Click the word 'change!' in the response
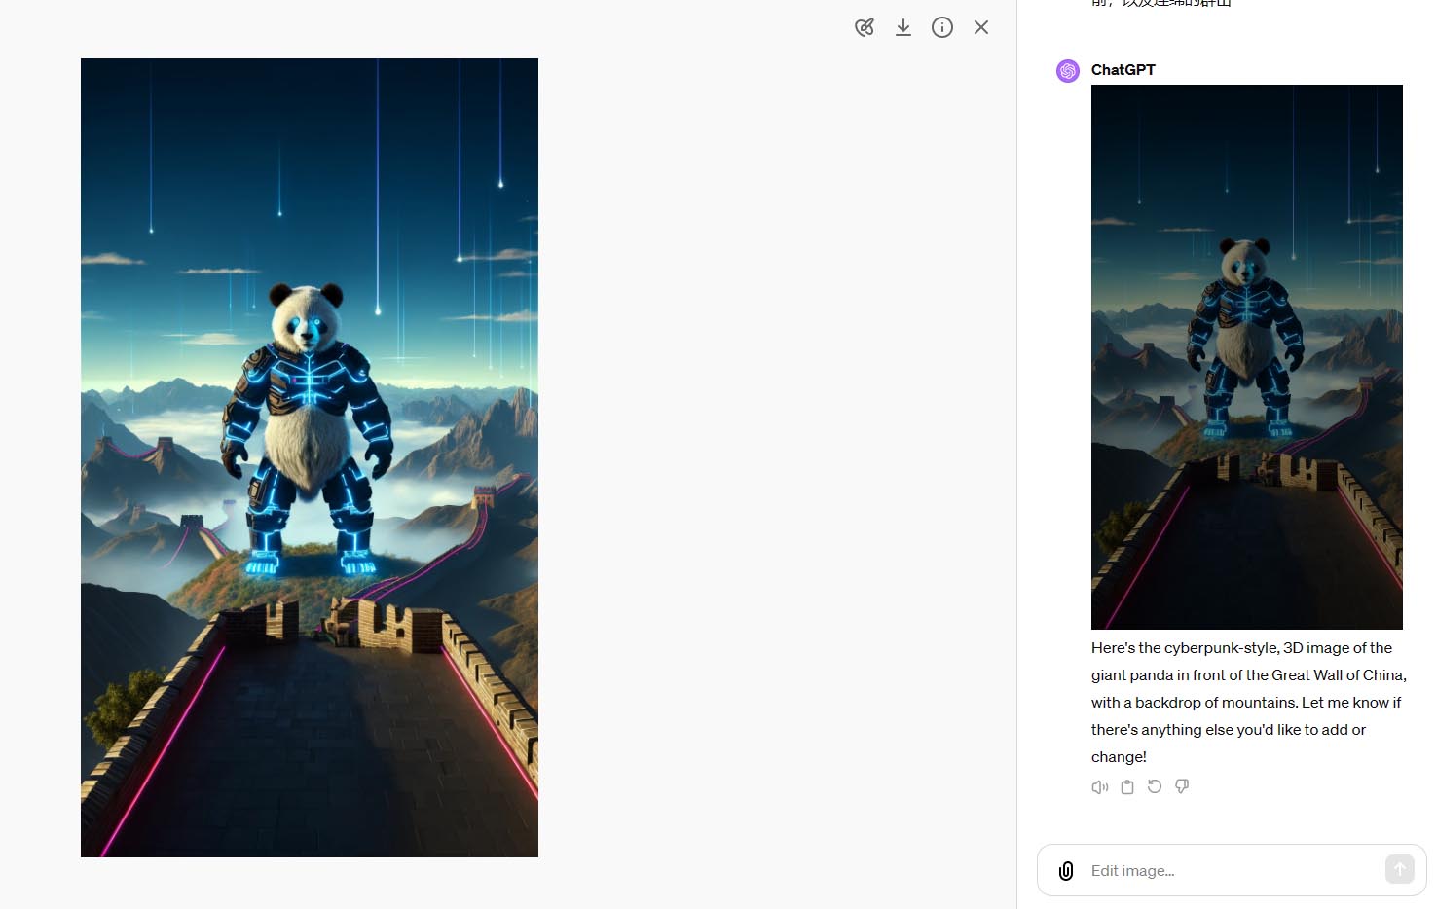 click(1119, 757)
